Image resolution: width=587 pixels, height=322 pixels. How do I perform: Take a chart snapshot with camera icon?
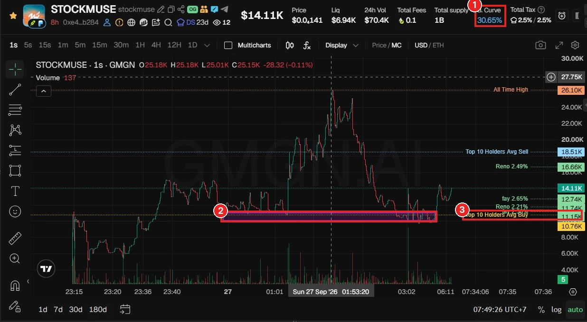click(540, 45)
